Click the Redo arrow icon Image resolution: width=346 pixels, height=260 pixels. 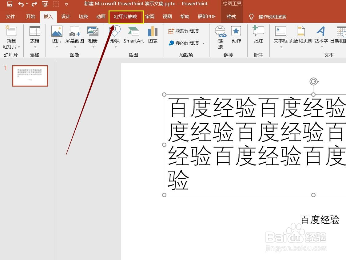point(34,4)
